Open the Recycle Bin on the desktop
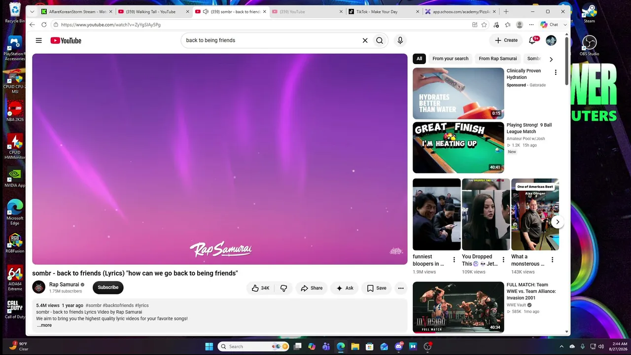This screenshot has height=355, width=631. click(15, 13)
